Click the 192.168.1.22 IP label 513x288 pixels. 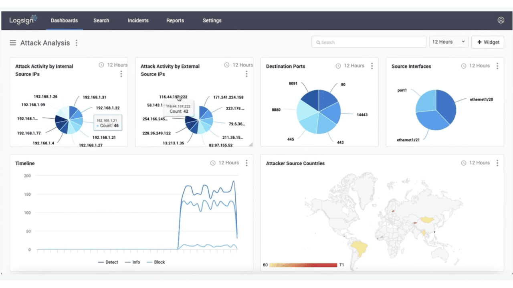point(108,108)
